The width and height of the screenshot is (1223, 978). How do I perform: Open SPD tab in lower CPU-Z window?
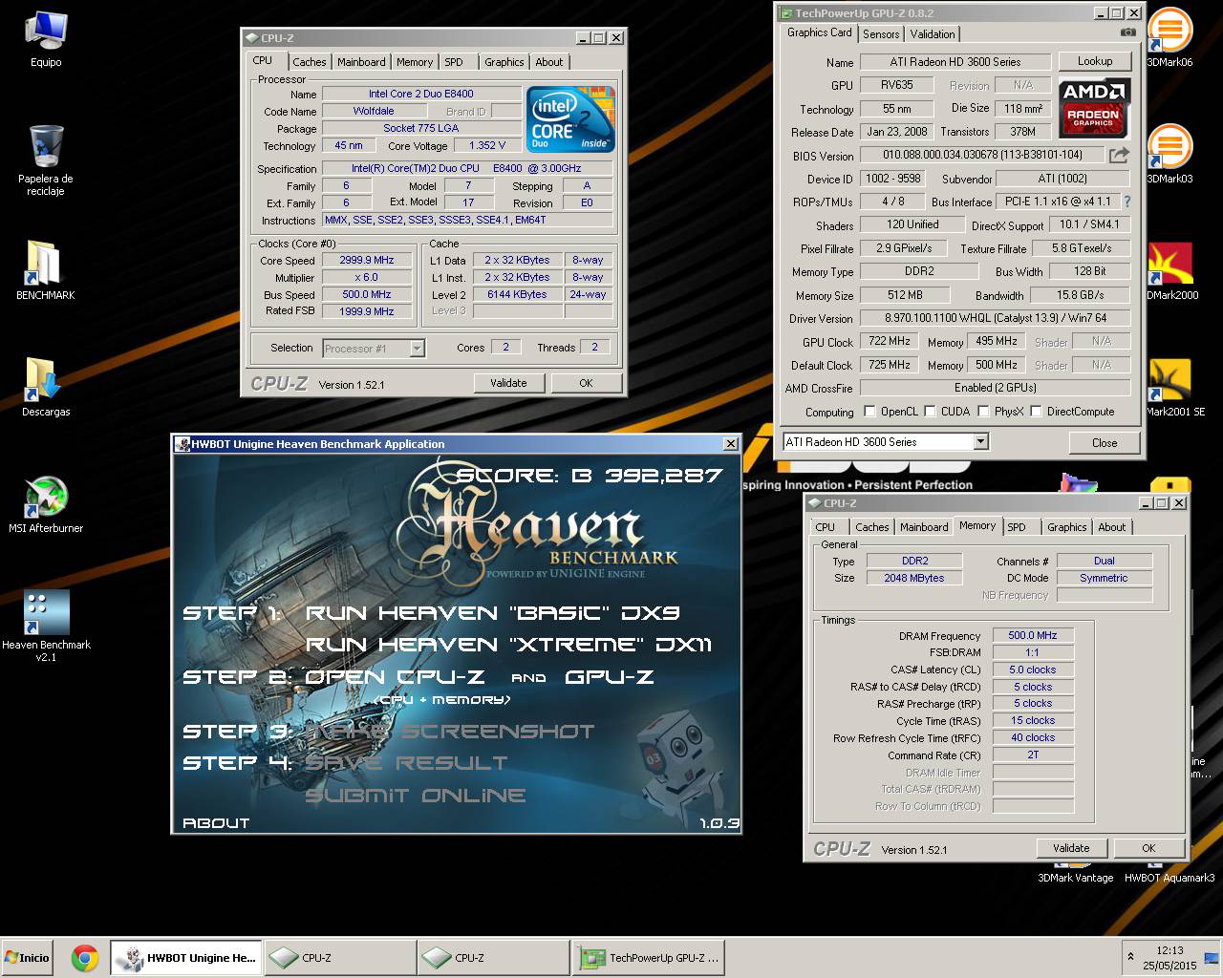click(1017, 527)
